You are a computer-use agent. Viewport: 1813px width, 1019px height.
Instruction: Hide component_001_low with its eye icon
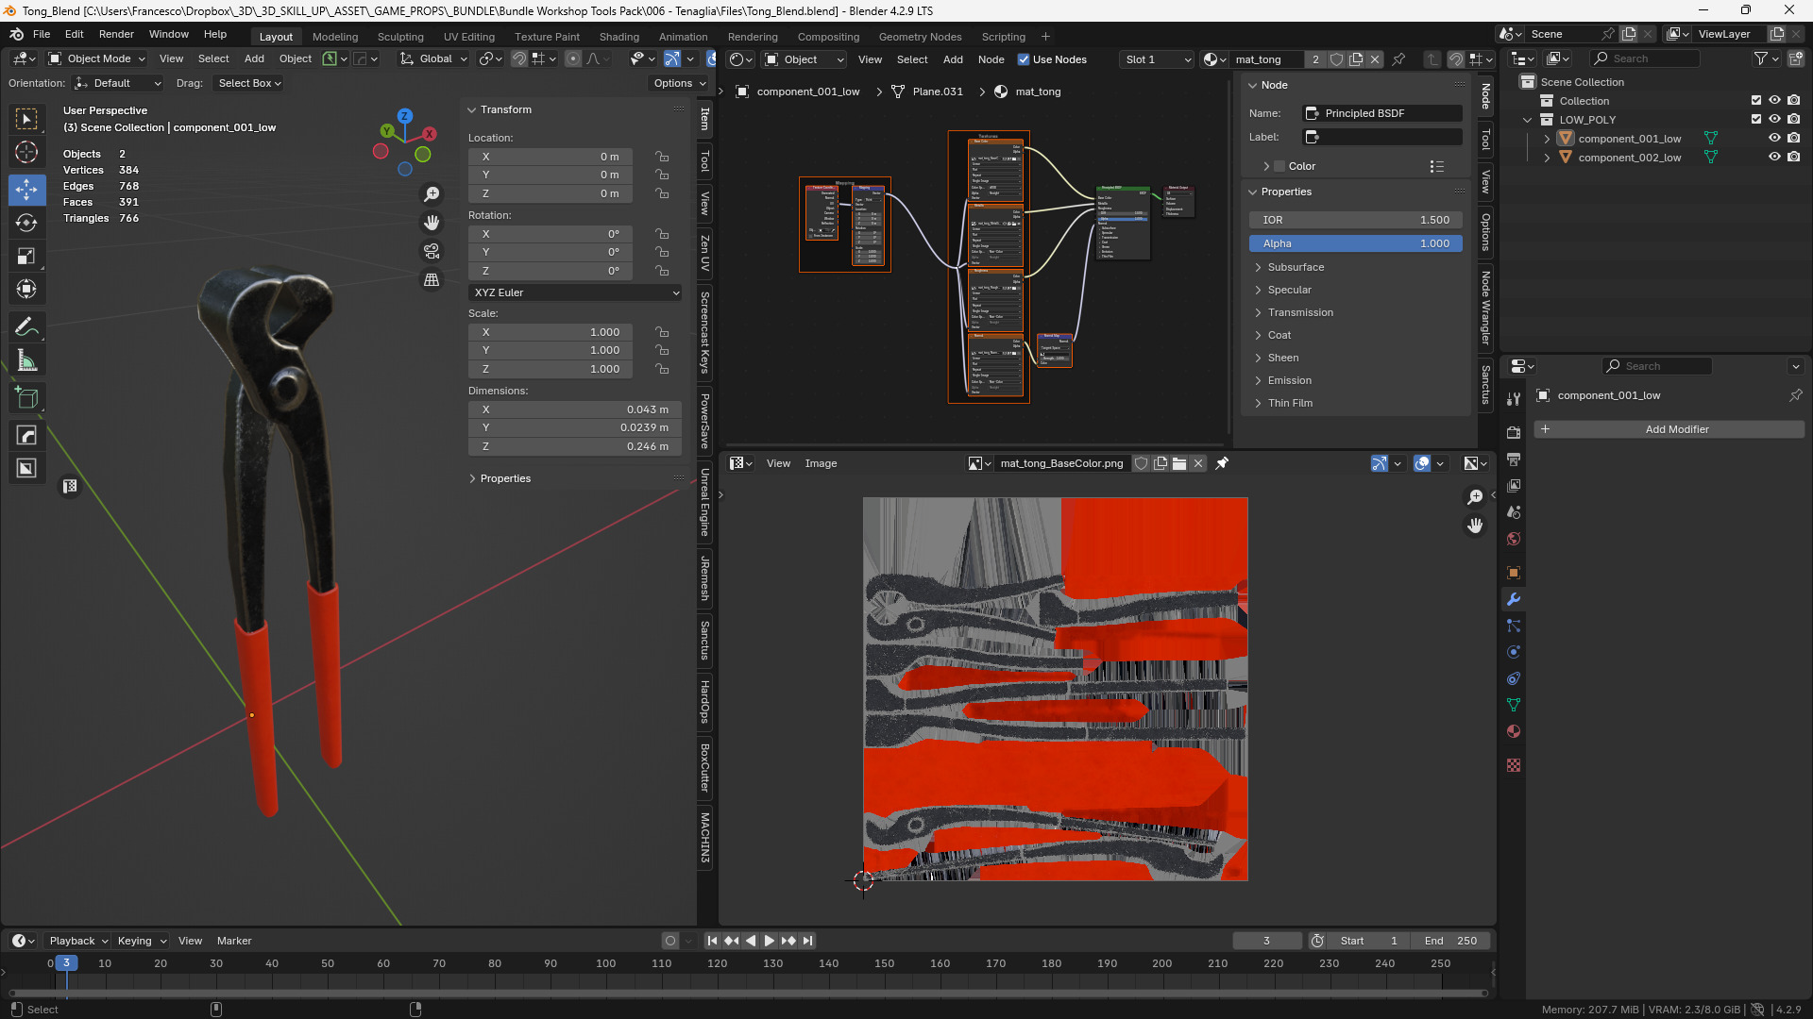[1774, 139]
